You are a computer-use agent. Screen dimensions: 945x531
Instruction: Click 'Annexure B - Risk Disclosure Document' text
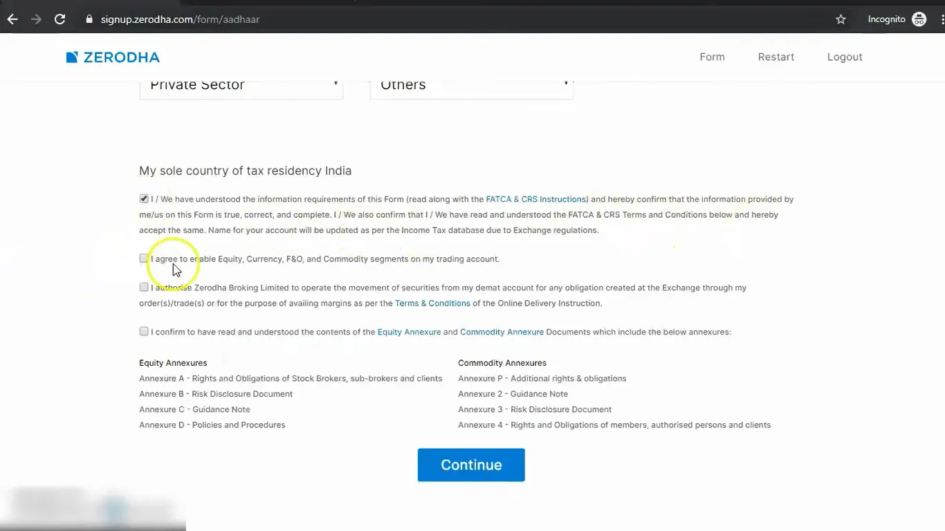coord(216,394)
